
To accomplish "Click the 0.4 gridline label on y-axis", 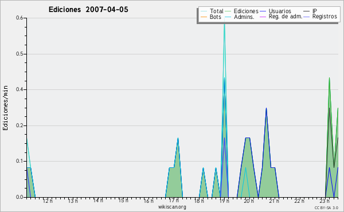I will [19, 89].
